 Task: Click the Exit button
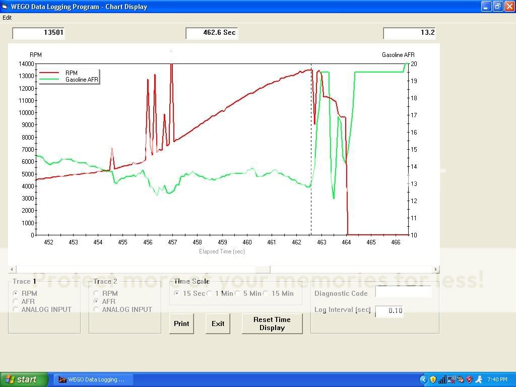(218, 324)
